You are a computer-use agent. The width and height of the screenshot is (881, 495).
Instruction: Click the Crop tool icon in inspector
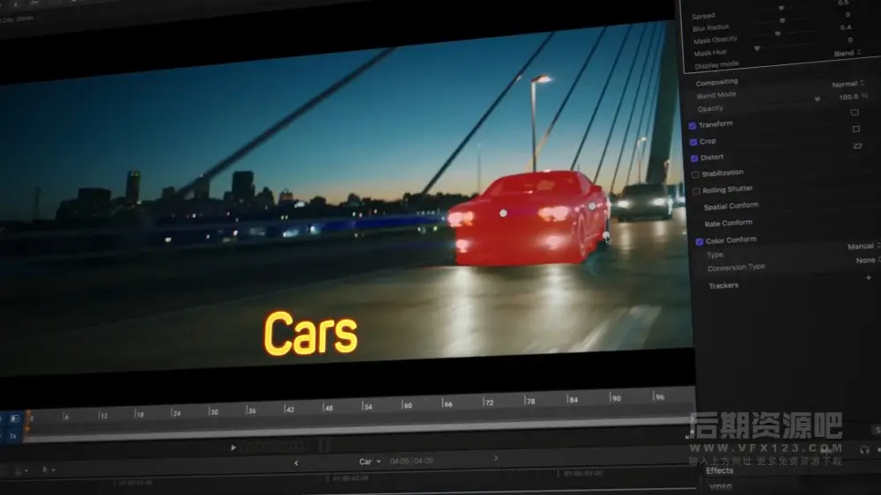pos(855,129)
